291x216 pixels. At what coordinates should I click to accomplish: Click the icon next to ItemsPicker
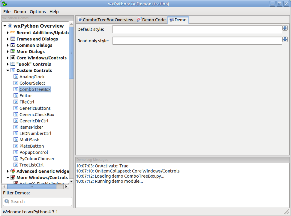point(16,127)
